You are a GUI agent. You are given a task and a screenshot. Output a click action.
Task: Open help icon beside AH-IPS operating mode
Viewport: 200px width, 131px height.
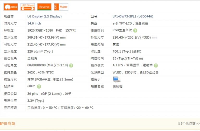(156, 65)
